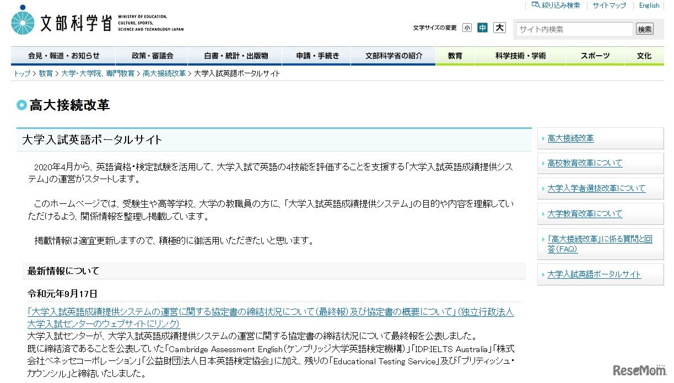This screenshot has width=674, height=383.
Task: Click the arrow icon before 大学入試英語ポータルサイト sidebar link
Action: tap(543, 274)
